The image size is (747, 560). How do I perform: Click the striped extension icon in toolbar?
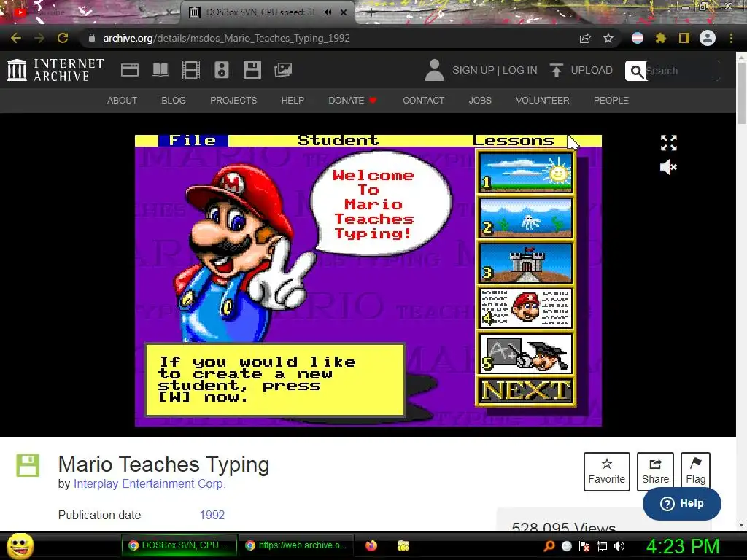point(638,38)
